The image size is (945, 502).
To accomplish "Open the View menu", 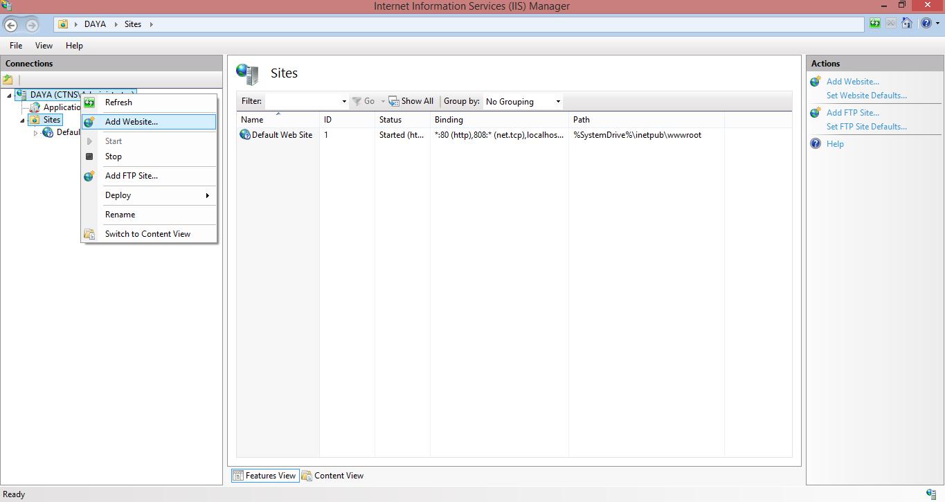I will [44, 46].
